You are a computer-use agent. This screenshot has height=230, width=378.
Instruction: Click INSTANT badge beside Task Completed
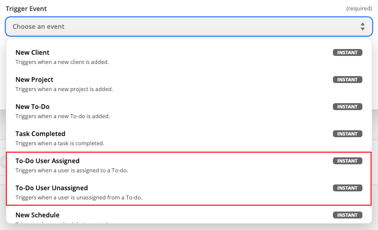[347, 134]
